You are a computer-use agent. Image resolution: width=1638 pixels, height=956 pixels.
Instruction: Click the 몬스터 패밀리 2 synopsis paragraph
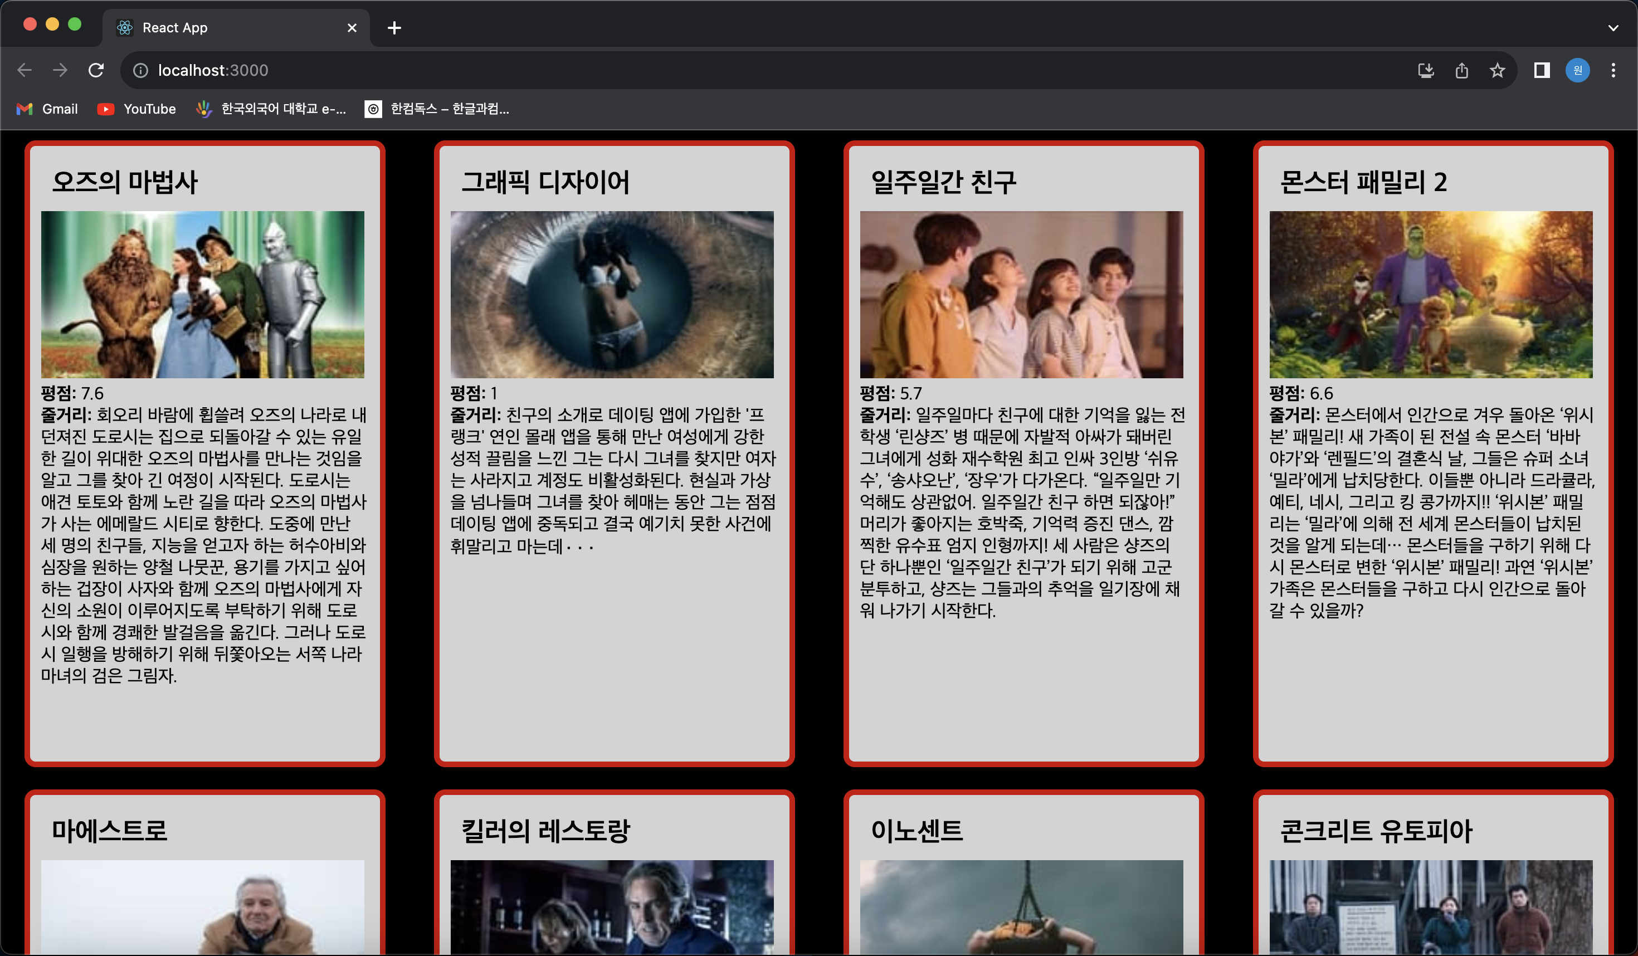[1432, 513]
